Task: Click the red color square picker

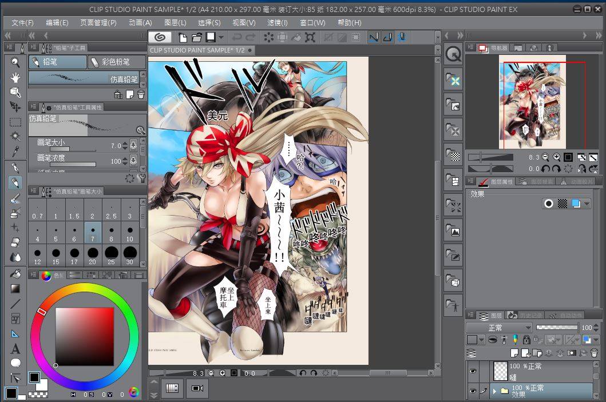Action: click(84, 336)
